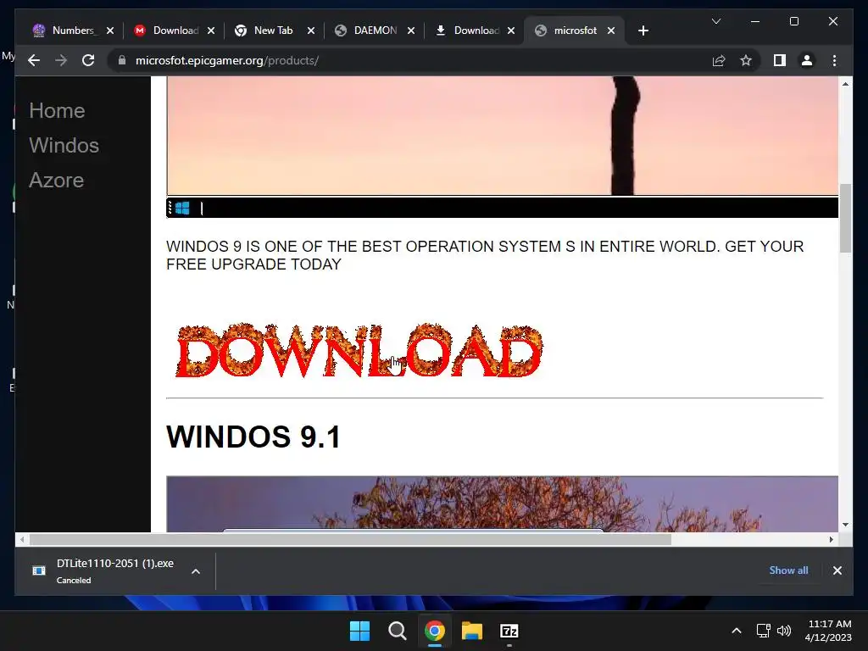The width and height of the screenshot is (868, 651).
Task: Close the downloads bar
Action: (837, 570)
